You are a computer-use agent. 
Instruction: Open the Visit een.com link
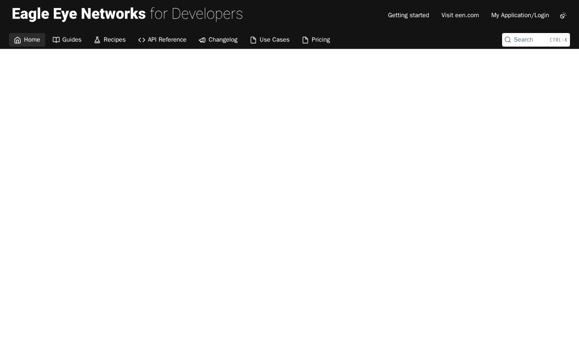(460, 15)
